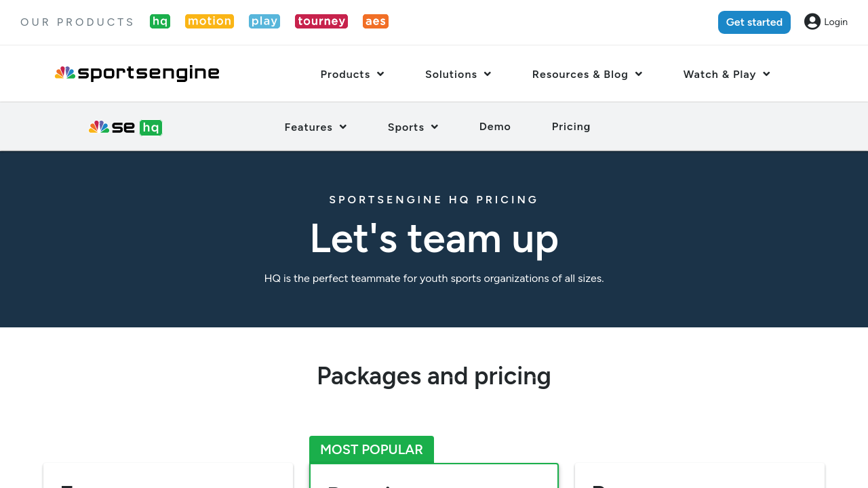Open the Watch & Play dropdown
This screenshot has height=488, width=868.
point(726,75)
